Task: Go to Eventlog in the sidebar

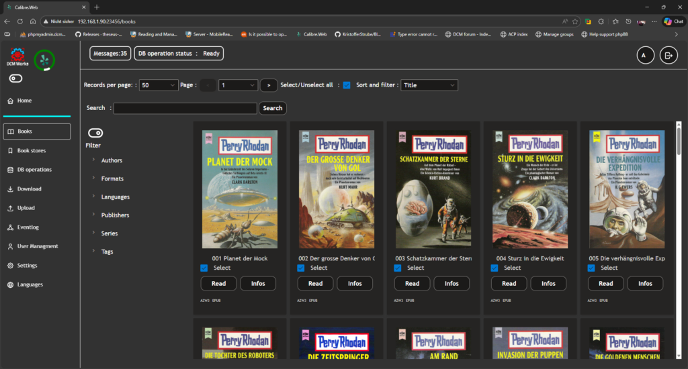Action: (28, 227)
